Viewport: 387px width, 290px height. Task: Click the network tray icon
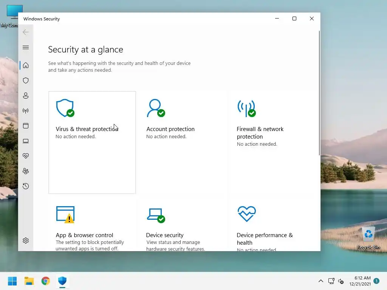point(331,281)
